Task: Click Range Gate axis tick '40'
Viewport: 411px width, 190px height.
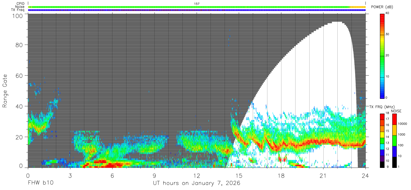Action: tap(19, 106)
